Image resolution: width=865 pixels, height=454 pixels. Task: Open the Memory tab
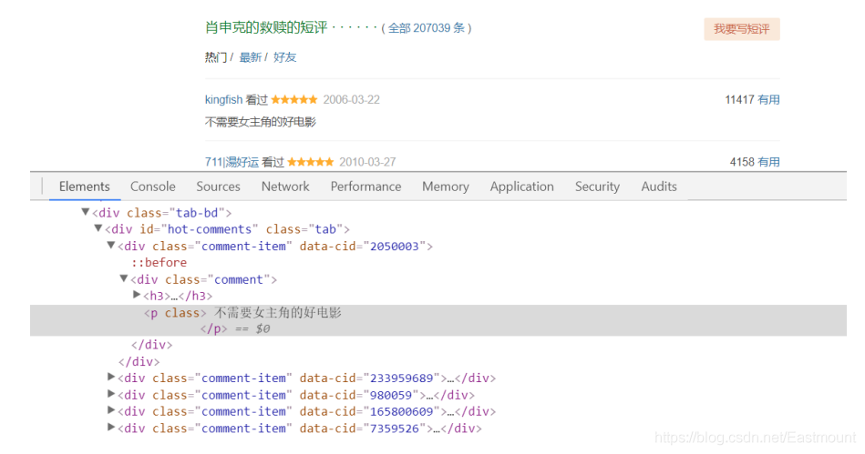point(446,187)
